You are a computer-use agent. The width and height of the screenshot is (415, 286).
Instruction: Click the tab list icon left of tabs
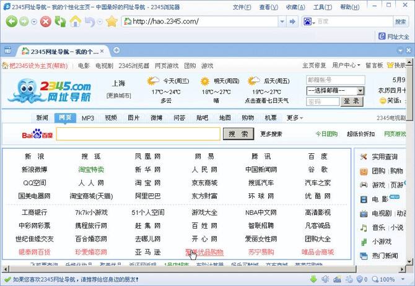tap(7, 50)
